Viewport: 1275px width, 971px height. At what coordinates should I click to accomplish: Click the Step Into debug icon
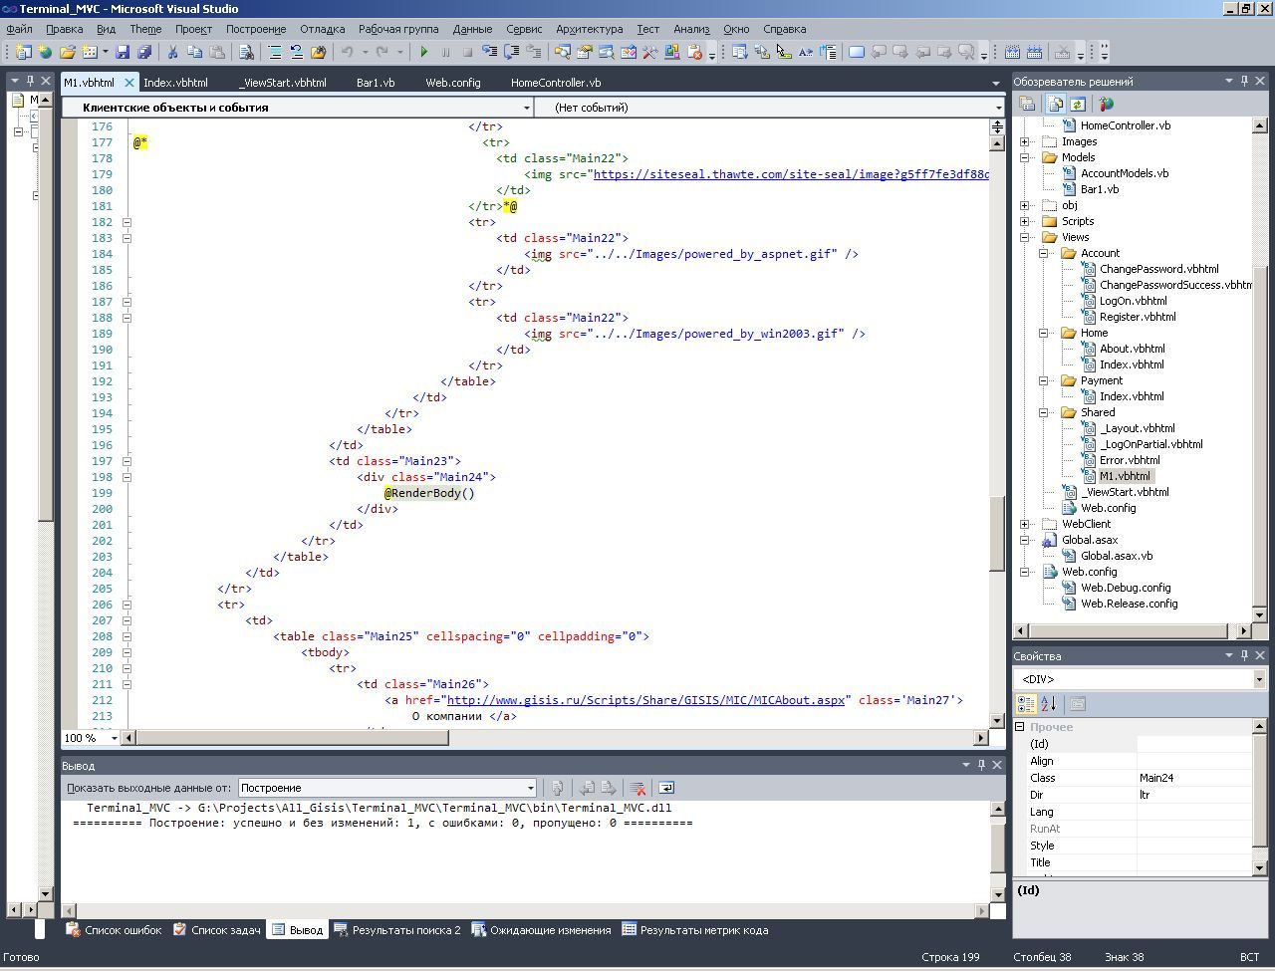490,52
